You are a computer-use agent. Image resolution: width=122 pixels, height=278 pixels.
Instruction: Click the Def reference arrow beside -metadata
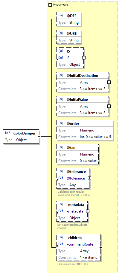click(57, 213)
